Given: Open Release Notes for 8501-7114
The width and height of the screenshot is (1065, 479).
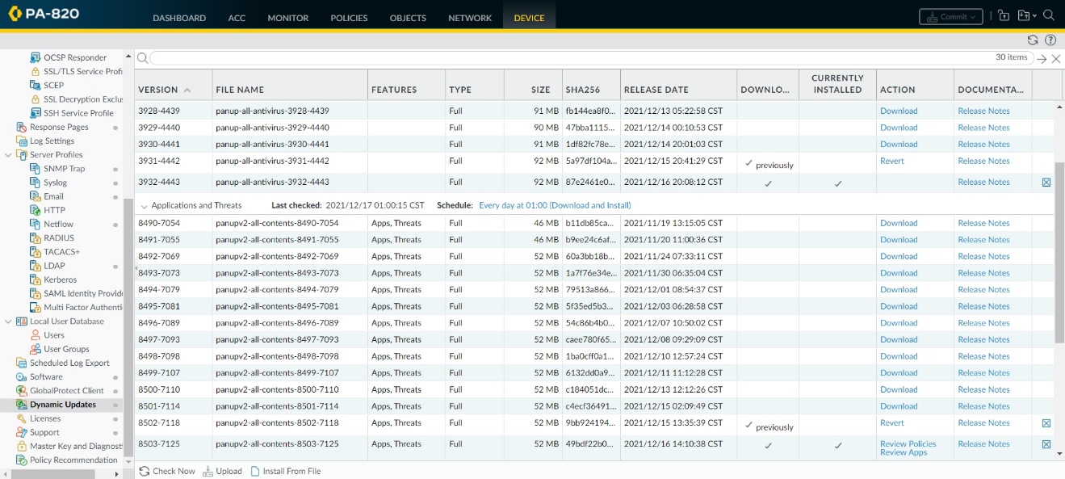Looking at the screenshot, I should pyautogui.click(x=983, y=406).
